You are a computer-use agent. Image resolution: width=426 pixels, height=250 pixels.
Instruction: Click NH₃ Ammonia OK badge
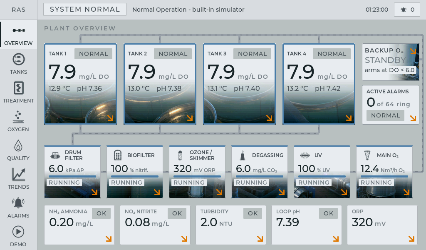pyautogui.click(x=102, y=213)
